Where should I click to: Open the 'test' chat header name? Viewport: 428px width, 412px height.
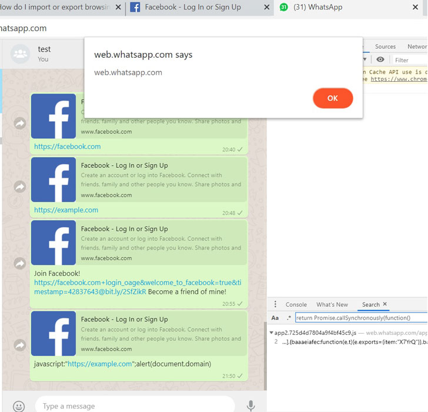coord(44,49)
